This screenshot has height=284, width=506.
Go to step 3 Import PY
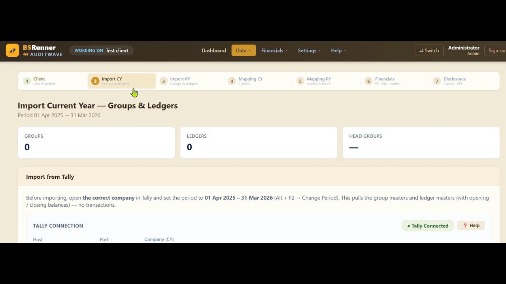click(190, 81)
